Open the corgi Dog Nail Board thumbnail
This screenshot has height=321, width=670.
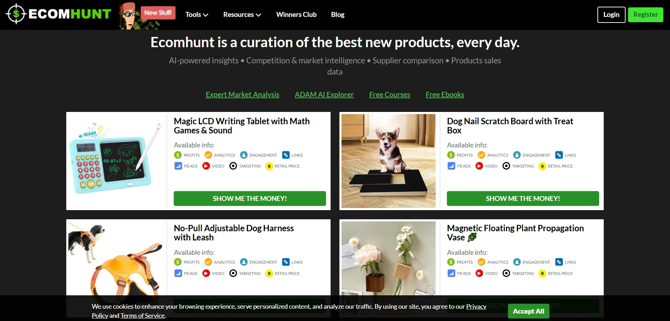coord(388,161)
